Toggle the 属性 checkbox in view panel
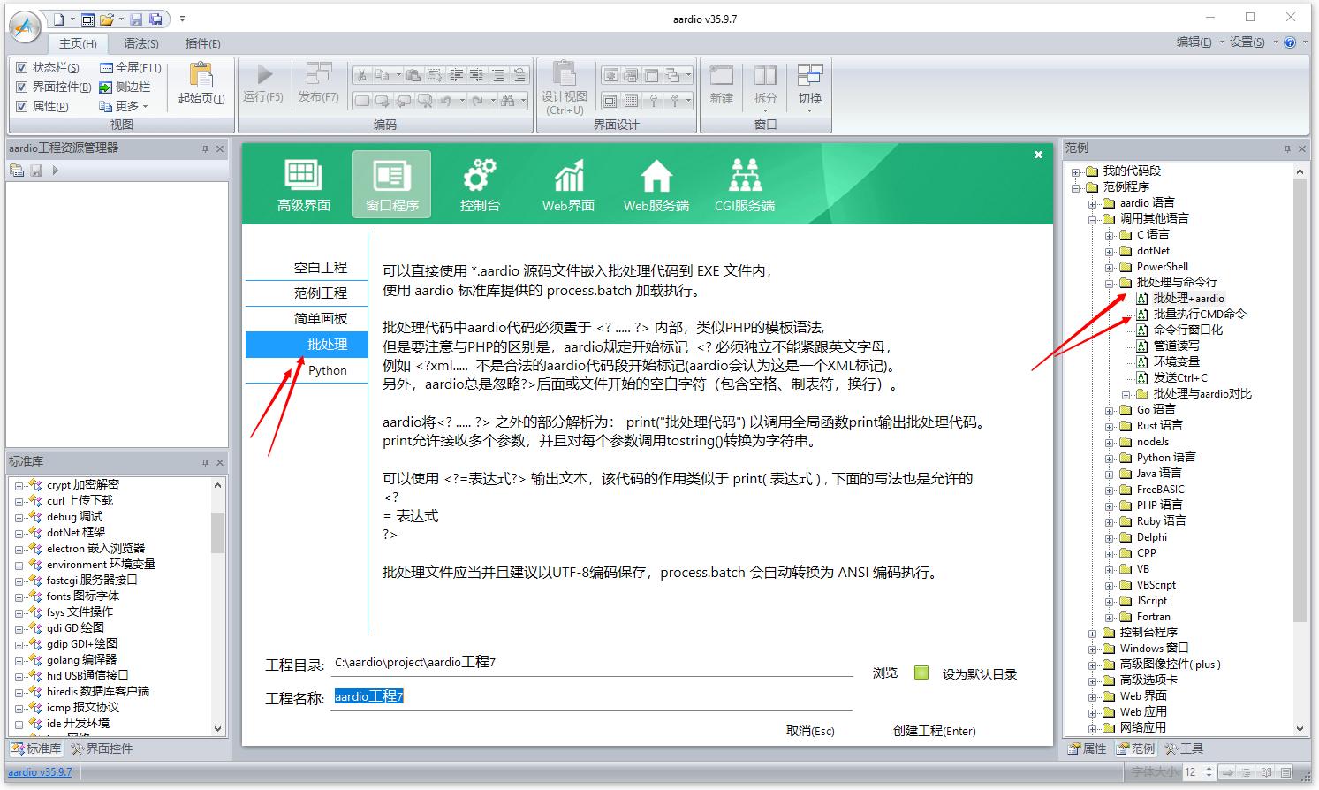The width and height of the screenshot is (1319, 790). click(21, 106)
